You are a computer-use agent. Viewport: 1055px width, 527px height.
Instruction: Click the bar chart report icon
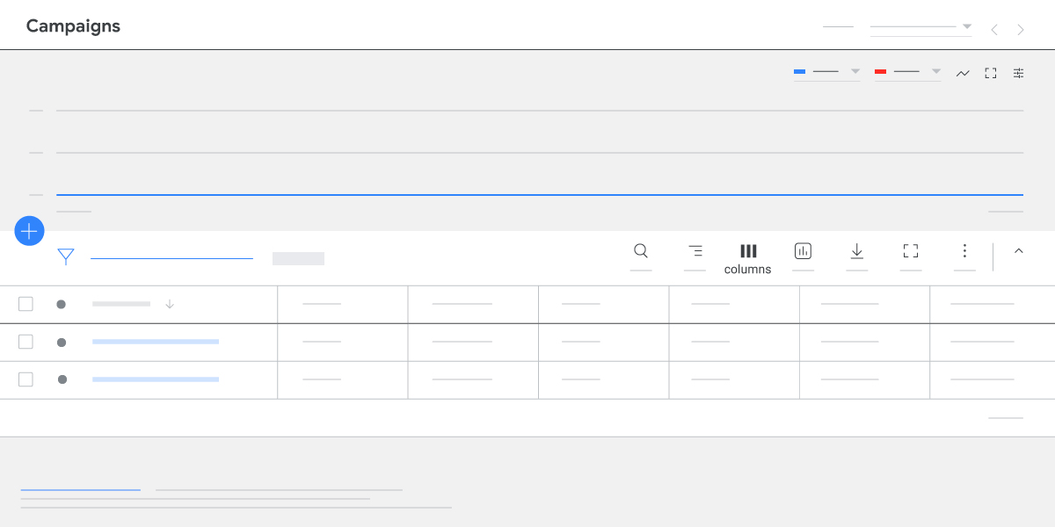(803, 250)
